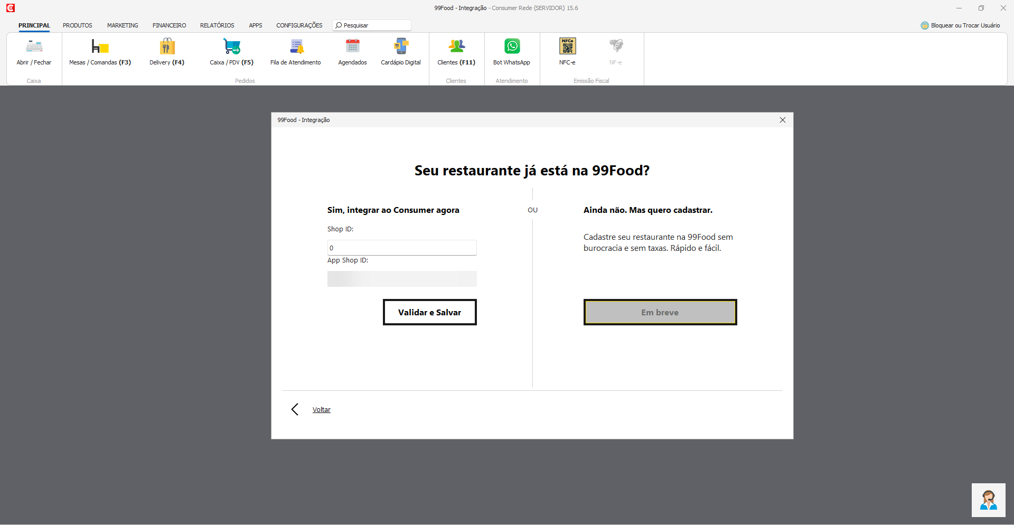
Task: Click Bloquear ou Trocar Usuário
Action: (965, 25)
